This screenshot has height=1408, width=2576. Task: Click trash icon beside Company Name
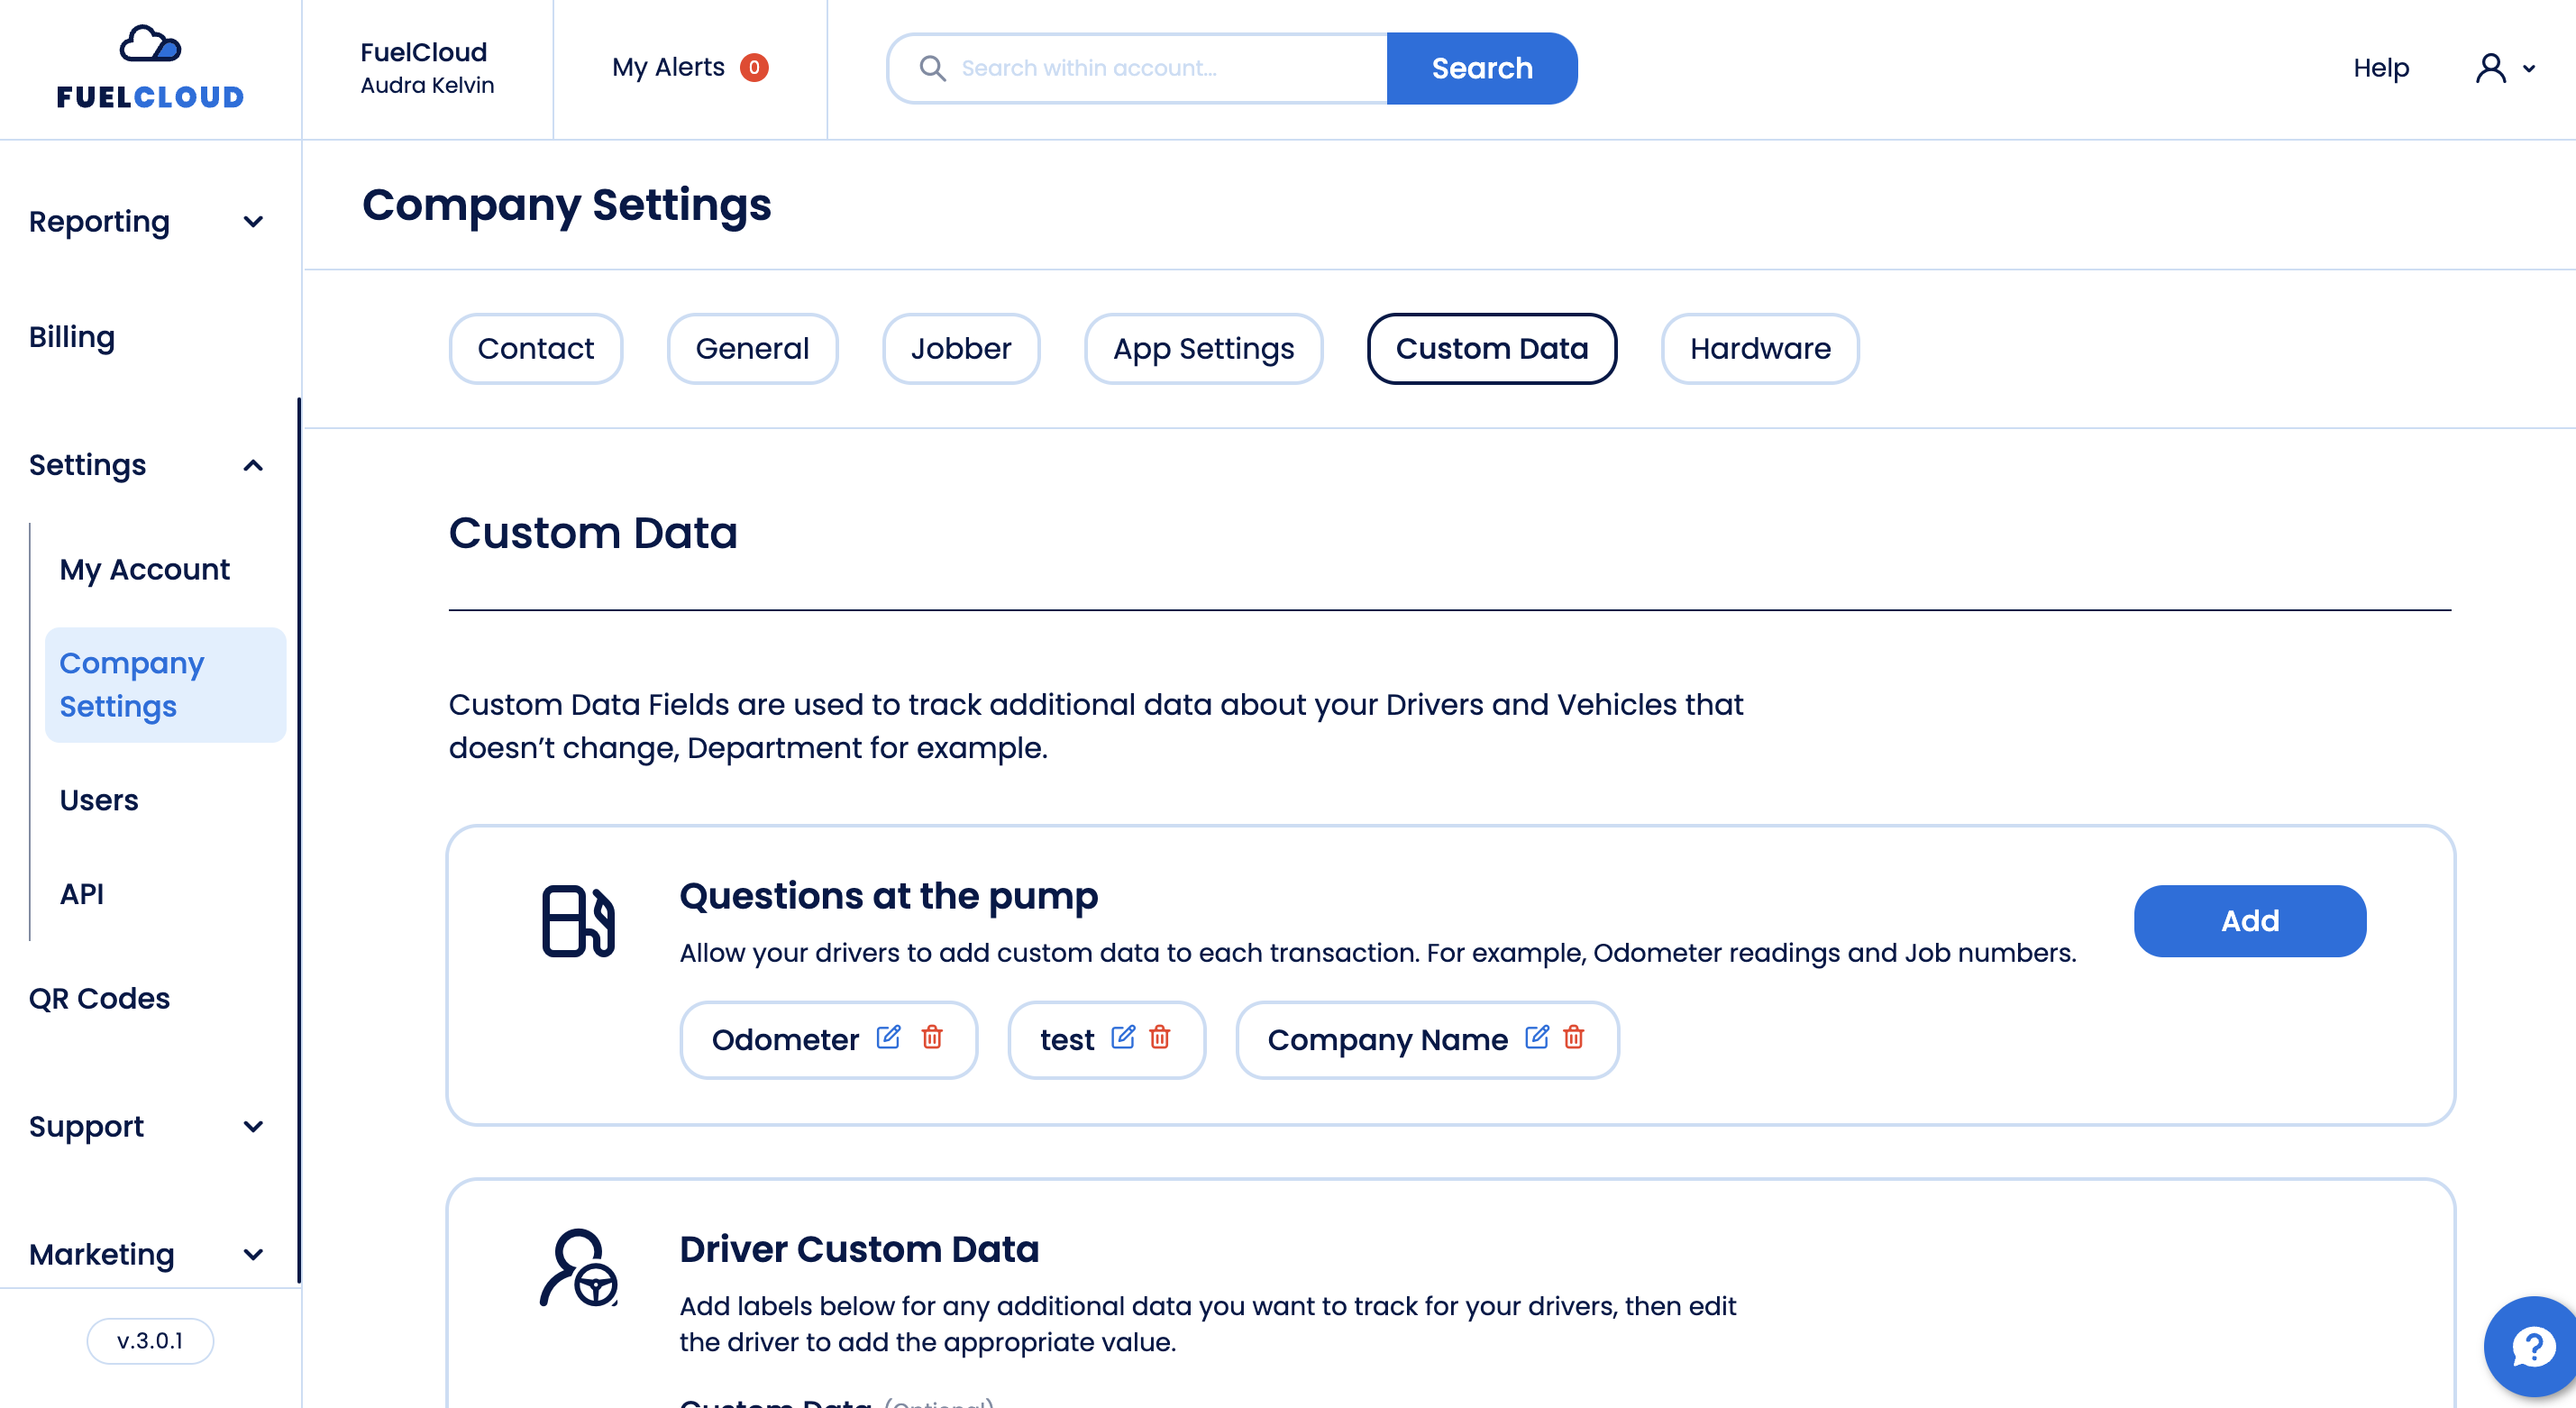click(x=1574, y=1037)
